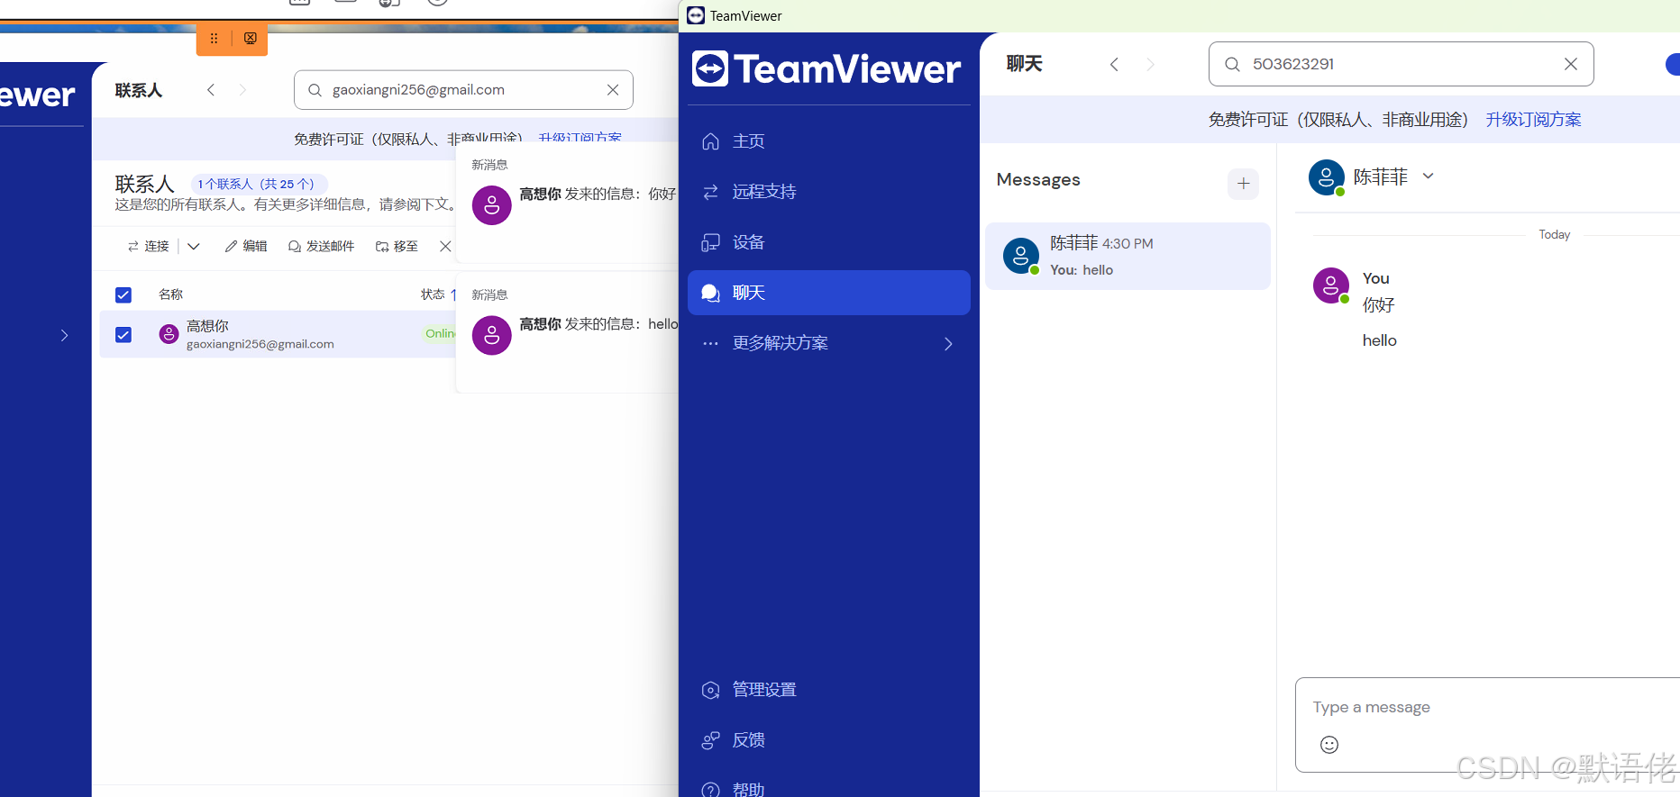The height and width of the screenshot is (797, 1680).
Task: Click the orange toolbar close-session icon
Action: 251,39
